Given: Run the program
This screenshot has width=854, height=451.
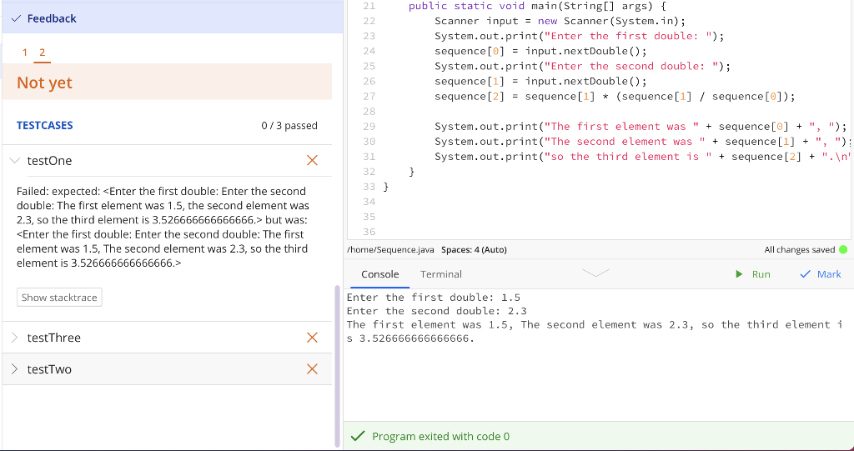Looking at the screenshot, I should 753,274.
